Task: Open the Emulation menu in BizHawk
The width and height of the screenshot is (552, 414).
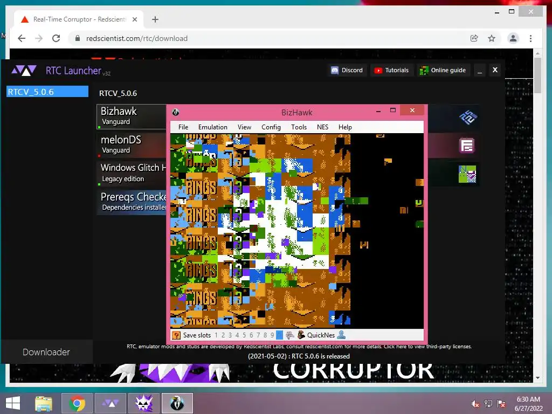Action: pos(212,127)
